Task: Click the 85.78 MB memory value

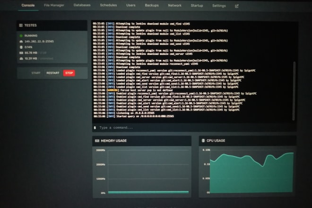Action: point(31,53)
